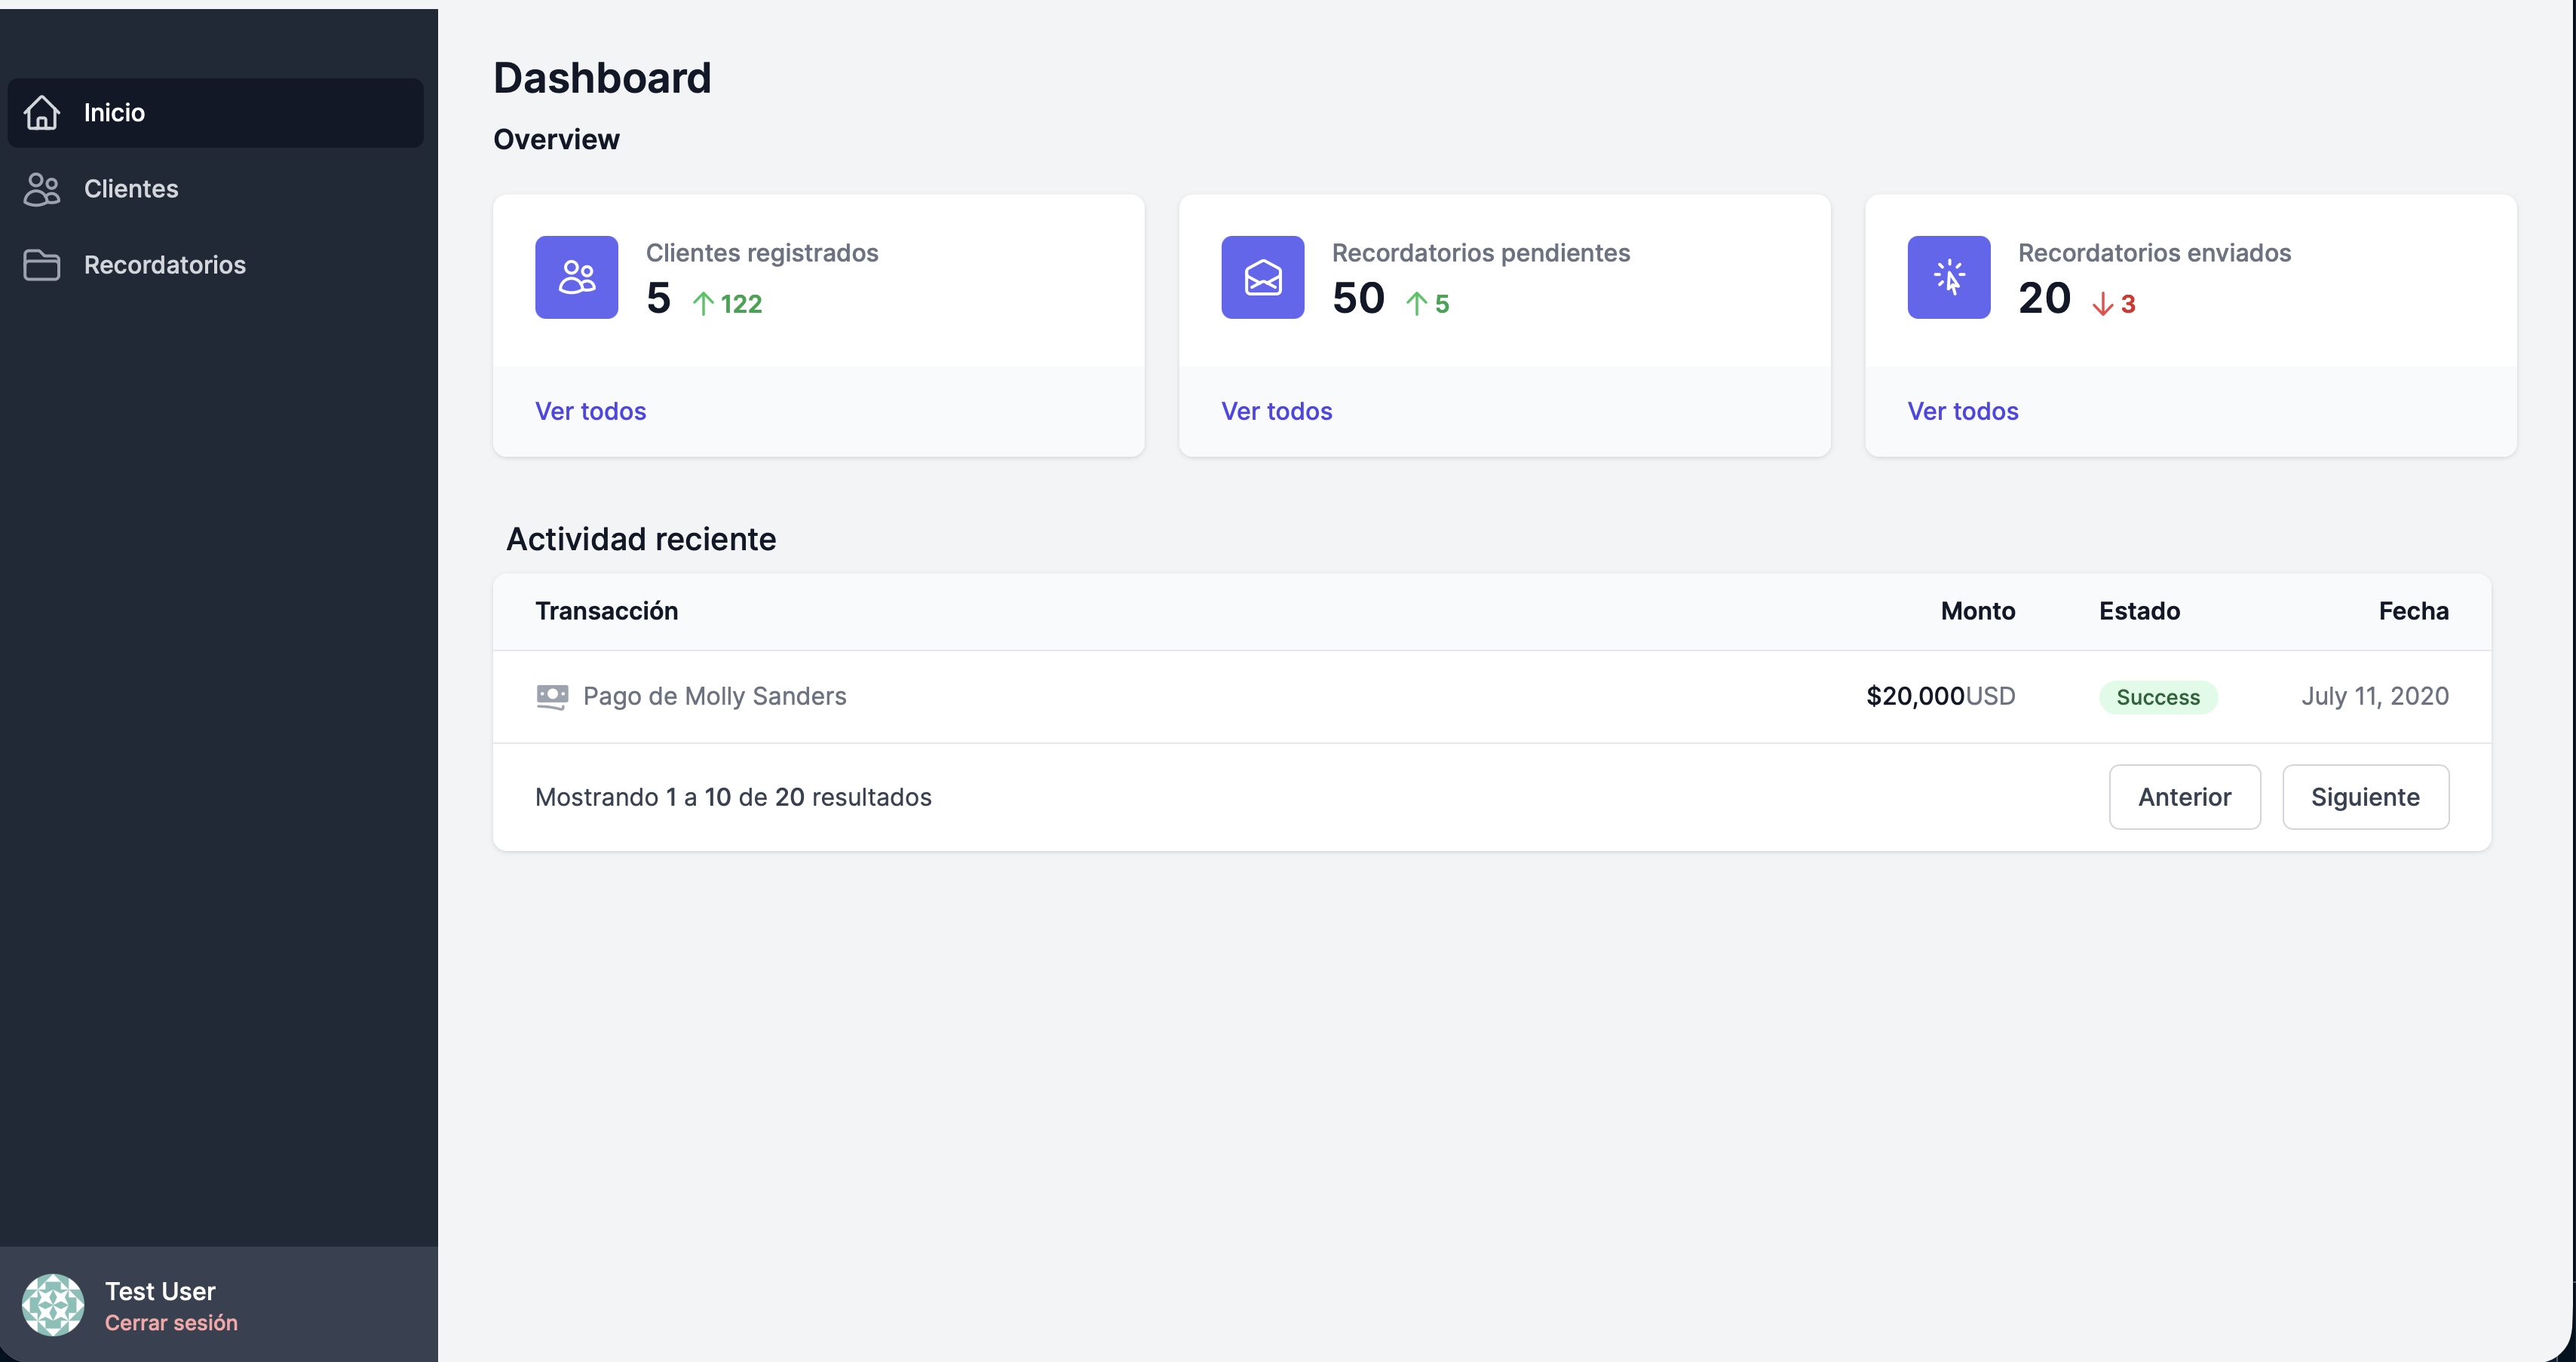Go to the Clientes section

click(131, 189)
